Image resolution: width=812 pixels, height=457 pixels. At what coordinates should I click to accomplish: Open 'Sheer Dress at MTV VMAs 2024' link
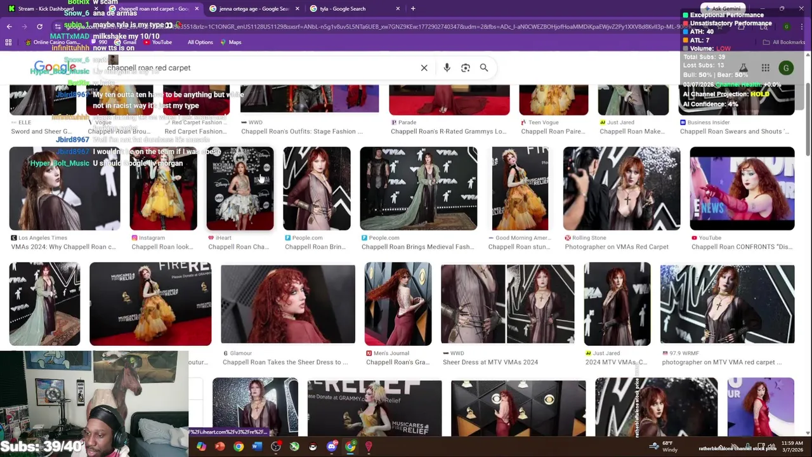[490, 362]
